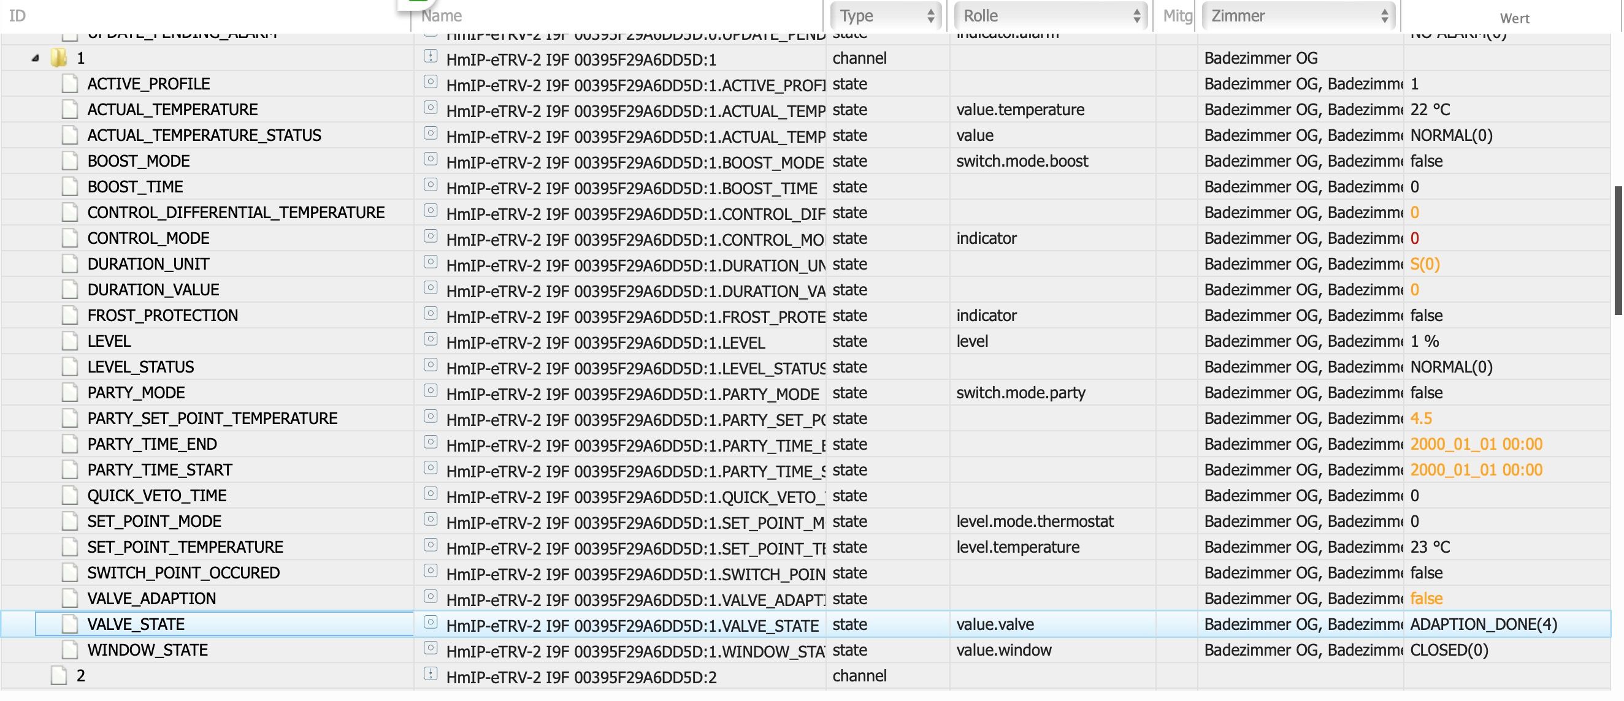The image size is (1624, 701).
Task: Click the file icon of channel 2
Action: pyautogui.click(x=59, y=676)
